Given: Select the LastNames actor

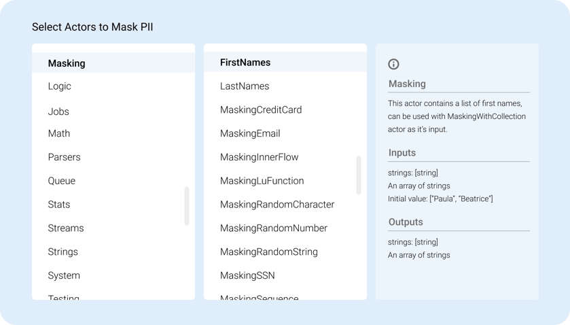Looking at the screenshot, I should [x=245, y=86].
